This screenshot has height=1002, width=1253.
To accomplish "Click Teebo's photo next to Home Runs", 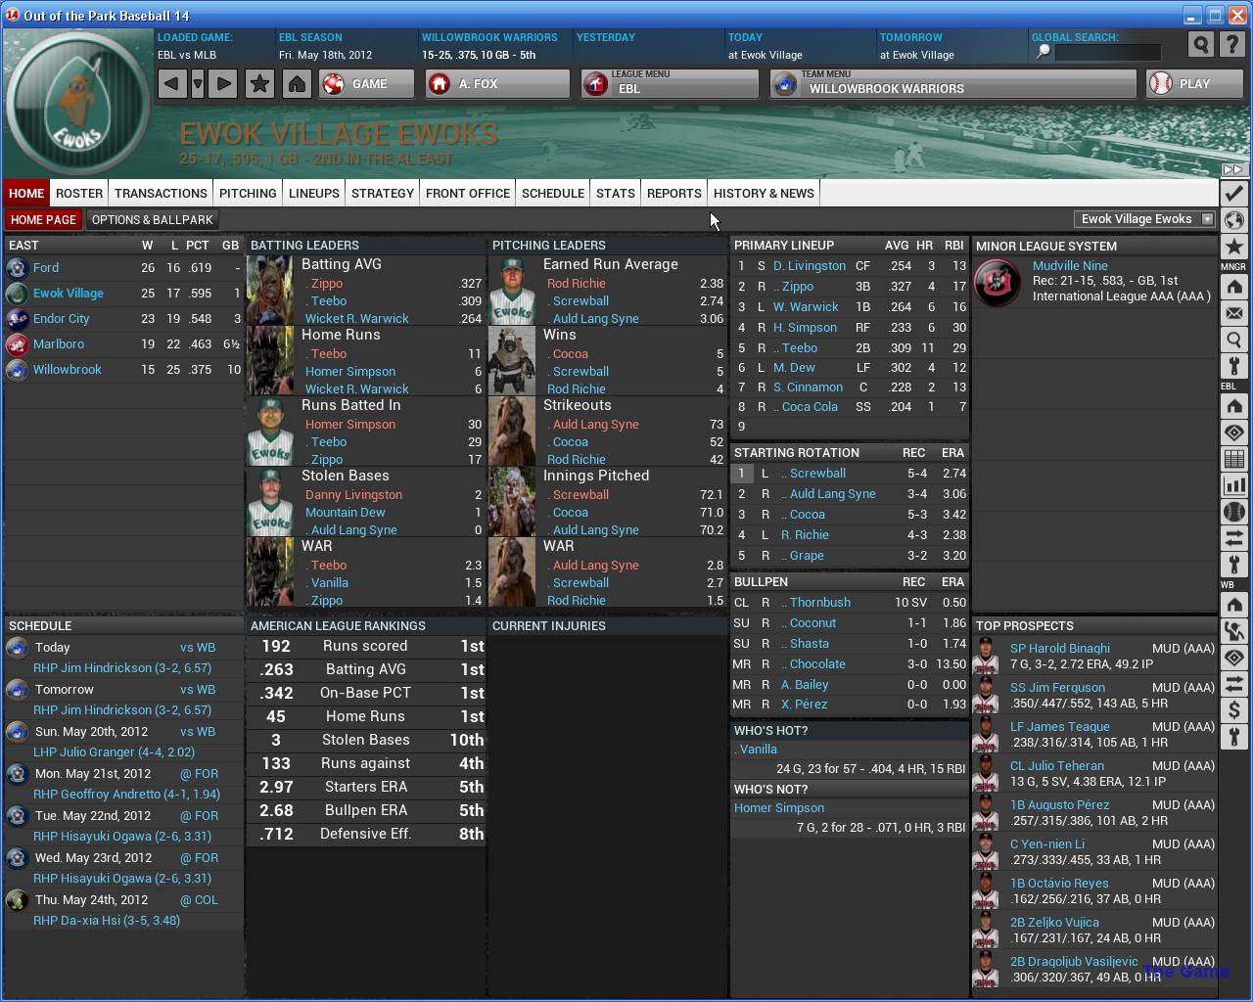I will point(270,361).
